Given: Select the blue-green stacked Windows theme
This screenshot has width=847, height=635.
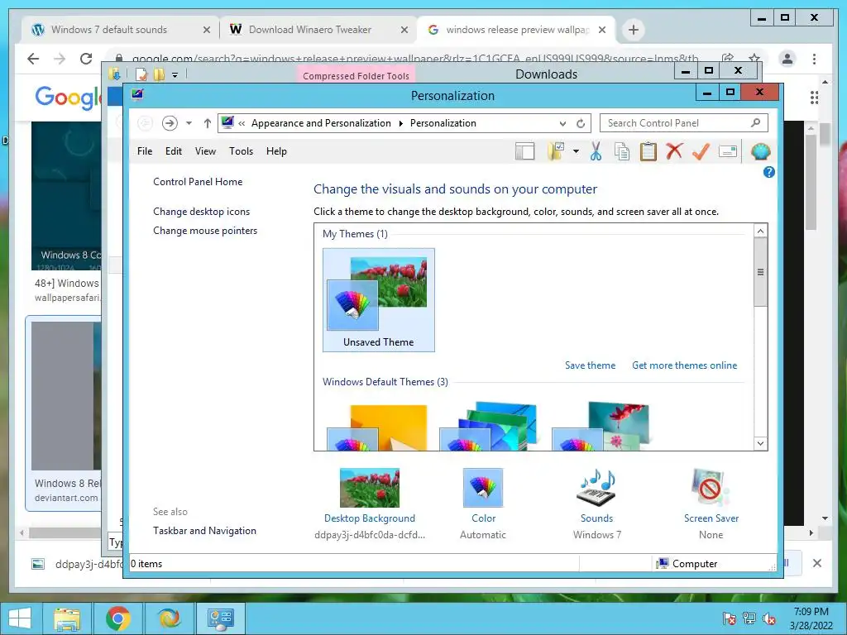Looking at the screenshot, I should pyautogui.click(x=488, y=427).
